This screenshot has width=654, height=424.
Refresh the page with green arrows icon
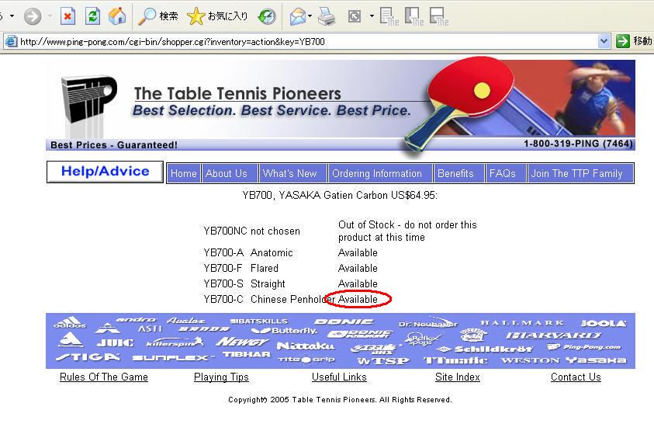[x=92, y=16]
